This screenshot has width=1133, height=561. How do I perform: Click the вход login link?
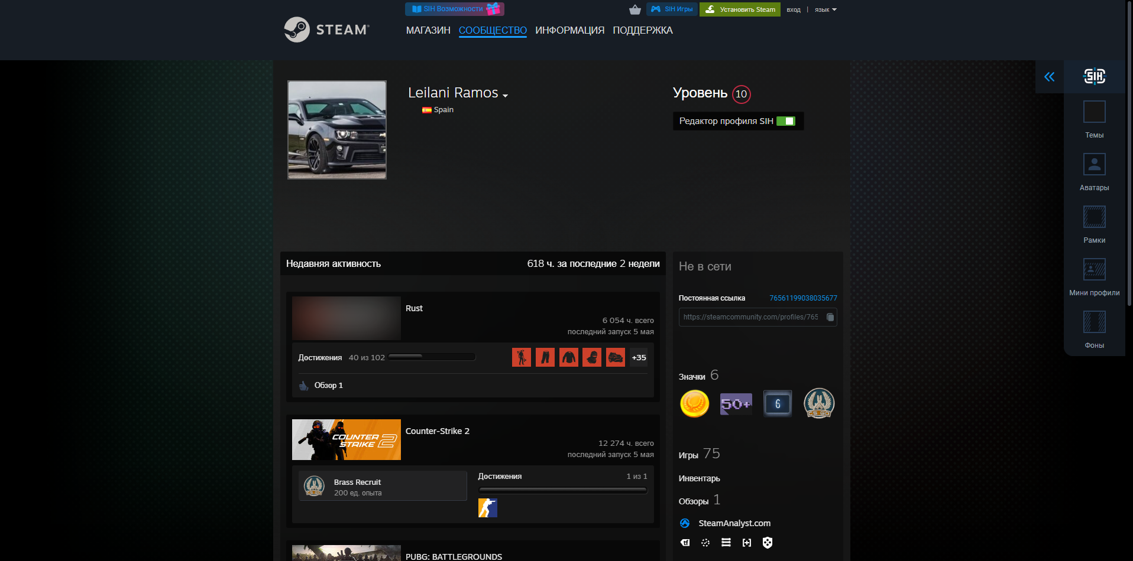coord(794,9)
